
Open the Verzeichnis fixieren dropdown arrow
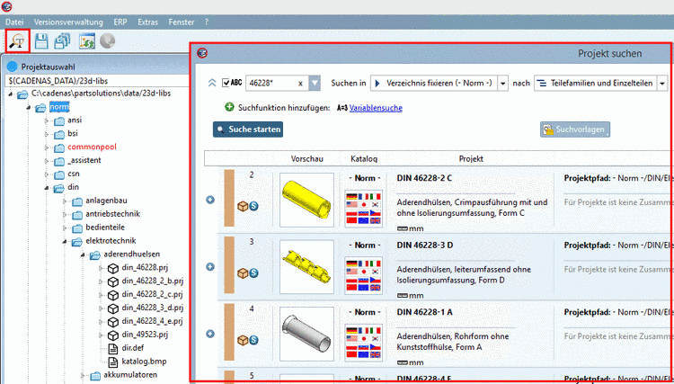(503, 84)
